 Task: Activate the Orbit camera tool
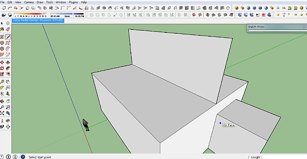[x=2, y=101]
